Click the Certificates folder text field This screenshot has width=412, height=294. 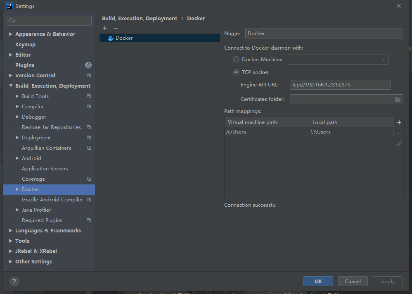click(341, 99)
